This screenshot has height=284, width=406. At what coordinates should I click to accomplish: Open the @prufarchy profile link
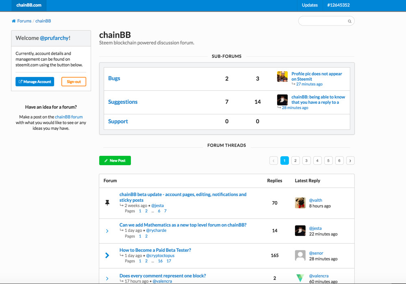[54, 38]
